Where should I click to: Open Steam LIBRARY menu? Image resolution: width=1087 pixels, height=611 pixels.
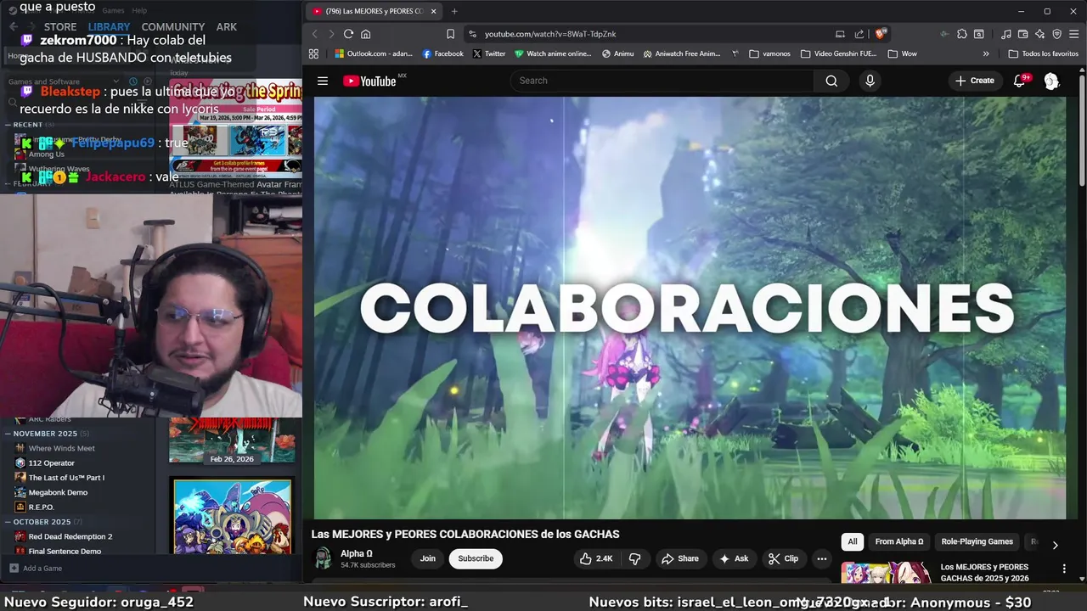point(109,27)
